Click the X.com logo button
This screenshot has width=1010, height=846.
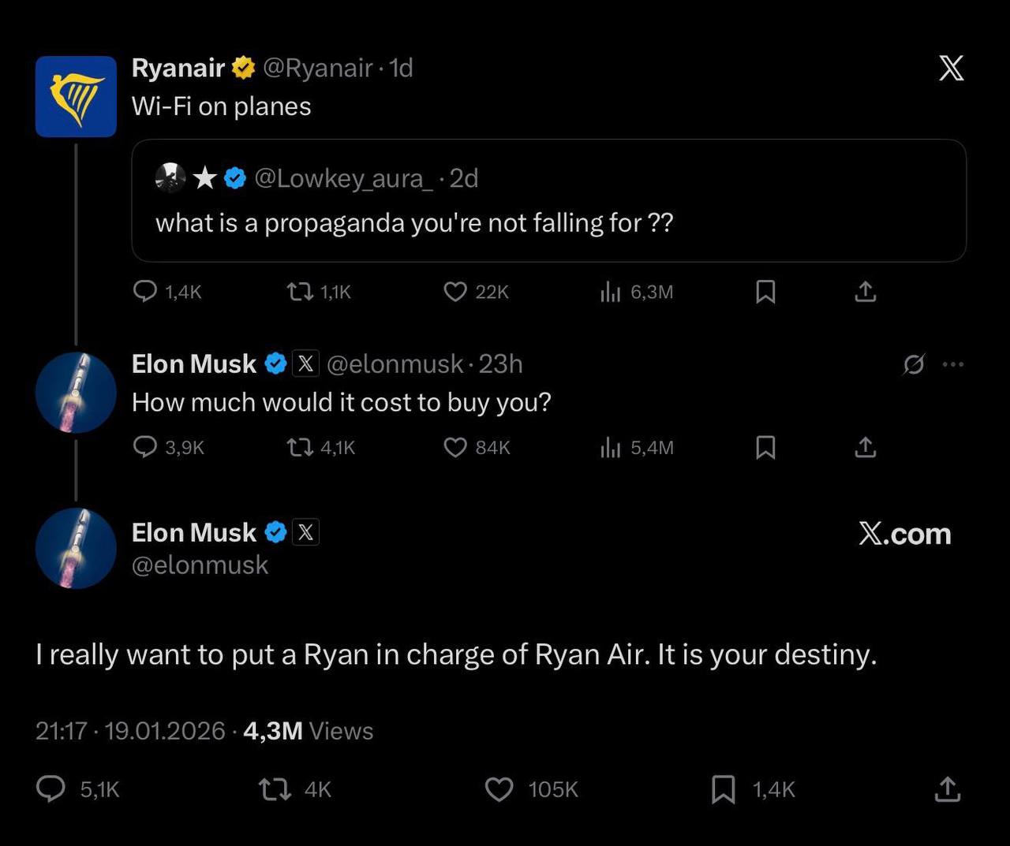click(x=904, y=534)
